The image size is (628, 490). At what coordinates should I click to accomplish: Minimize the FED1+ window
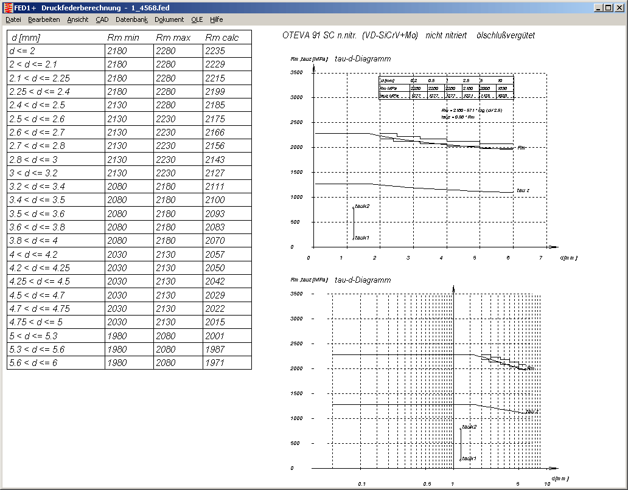click(x=598, y=7)
